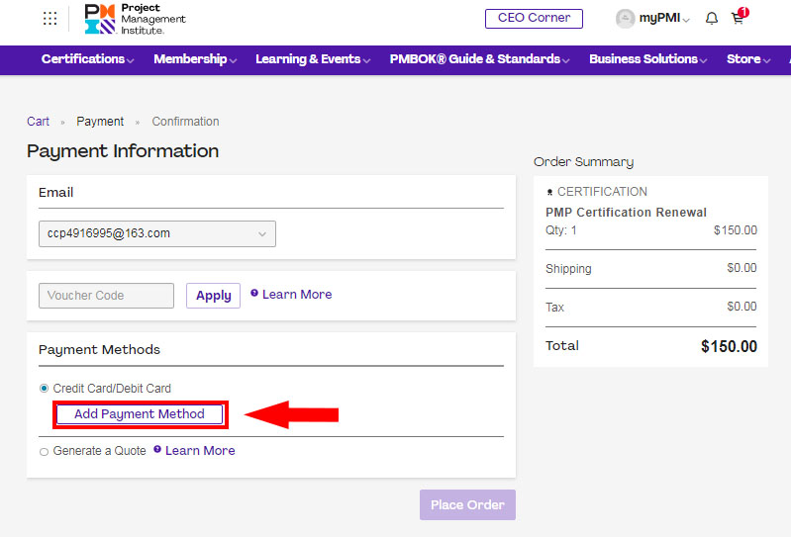Click the Apply voucher button
Image resolution: width=791 pixels, height=537 pixels.
point(214,295)
